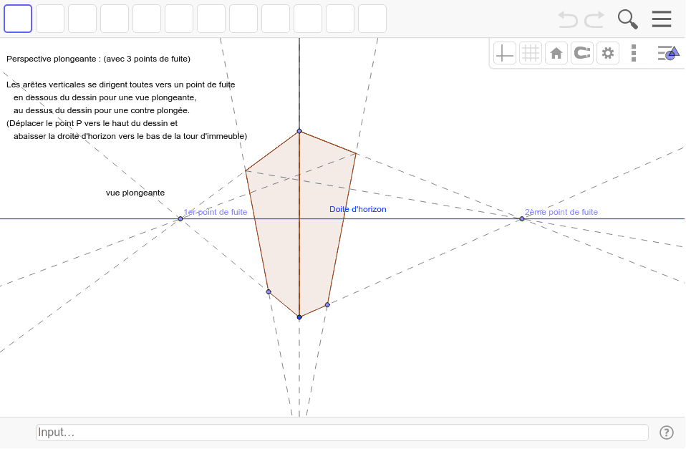This screenshot has height=449, width=686.
Task: Open the main hamburger menu
Action: click(661, 19)
